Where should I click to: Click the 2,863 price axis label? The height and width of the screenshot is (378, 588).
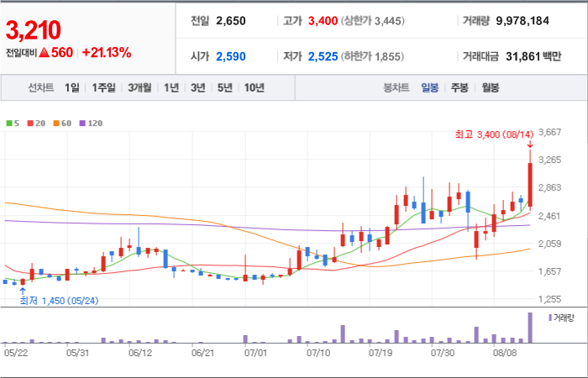point(549,188)
